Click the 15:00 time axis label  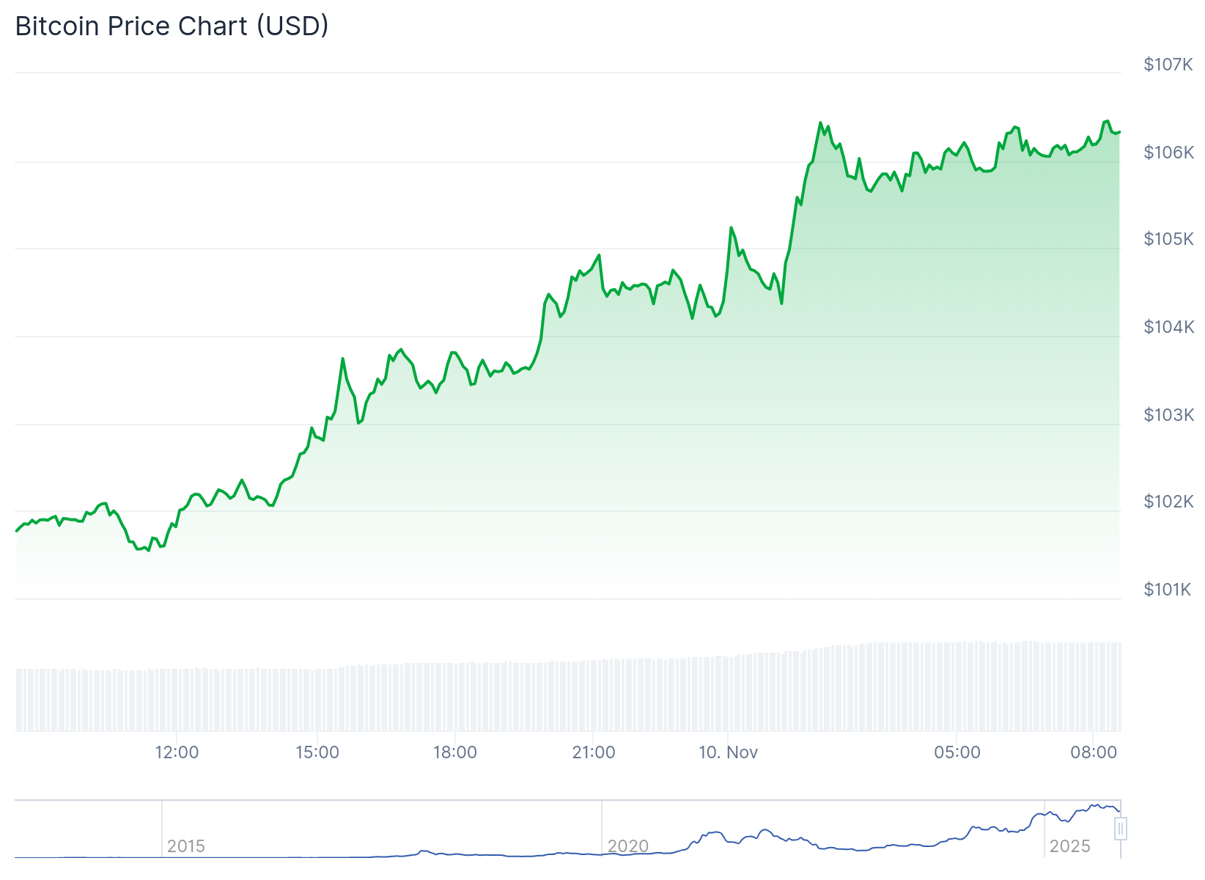317,752
